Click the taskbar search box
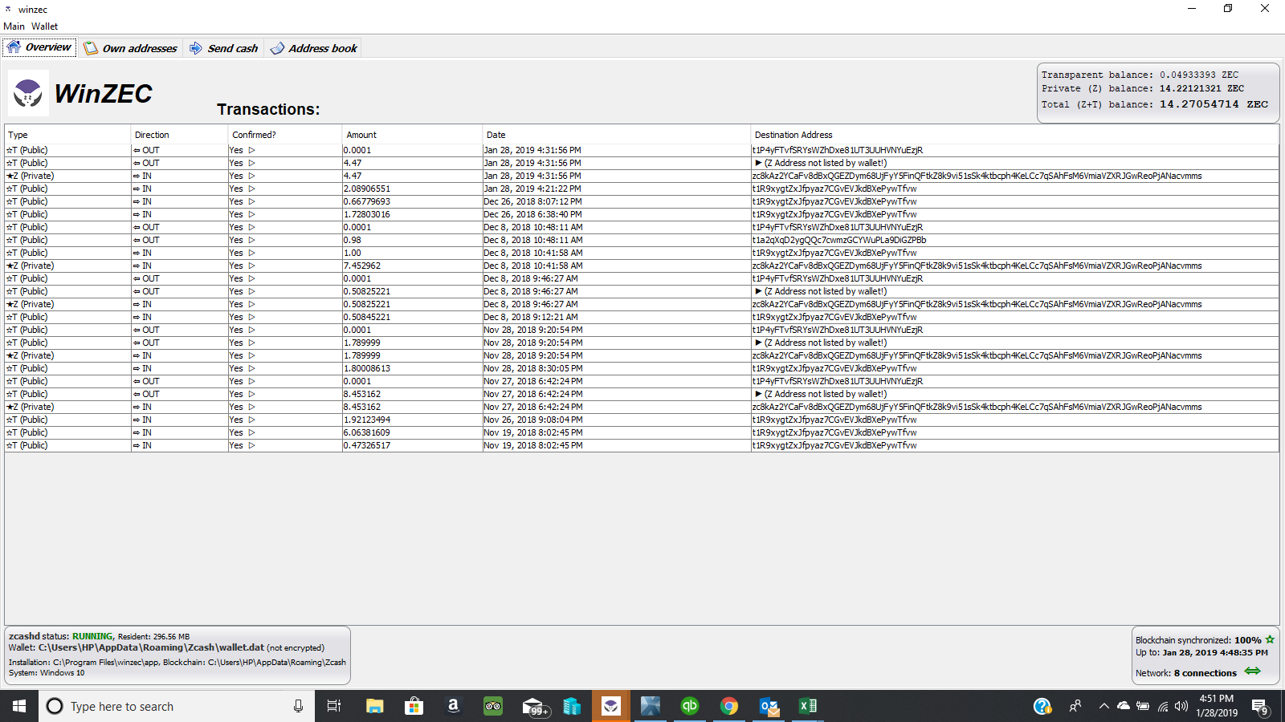Screen dimensions: 1285x722 coord(177,706)
